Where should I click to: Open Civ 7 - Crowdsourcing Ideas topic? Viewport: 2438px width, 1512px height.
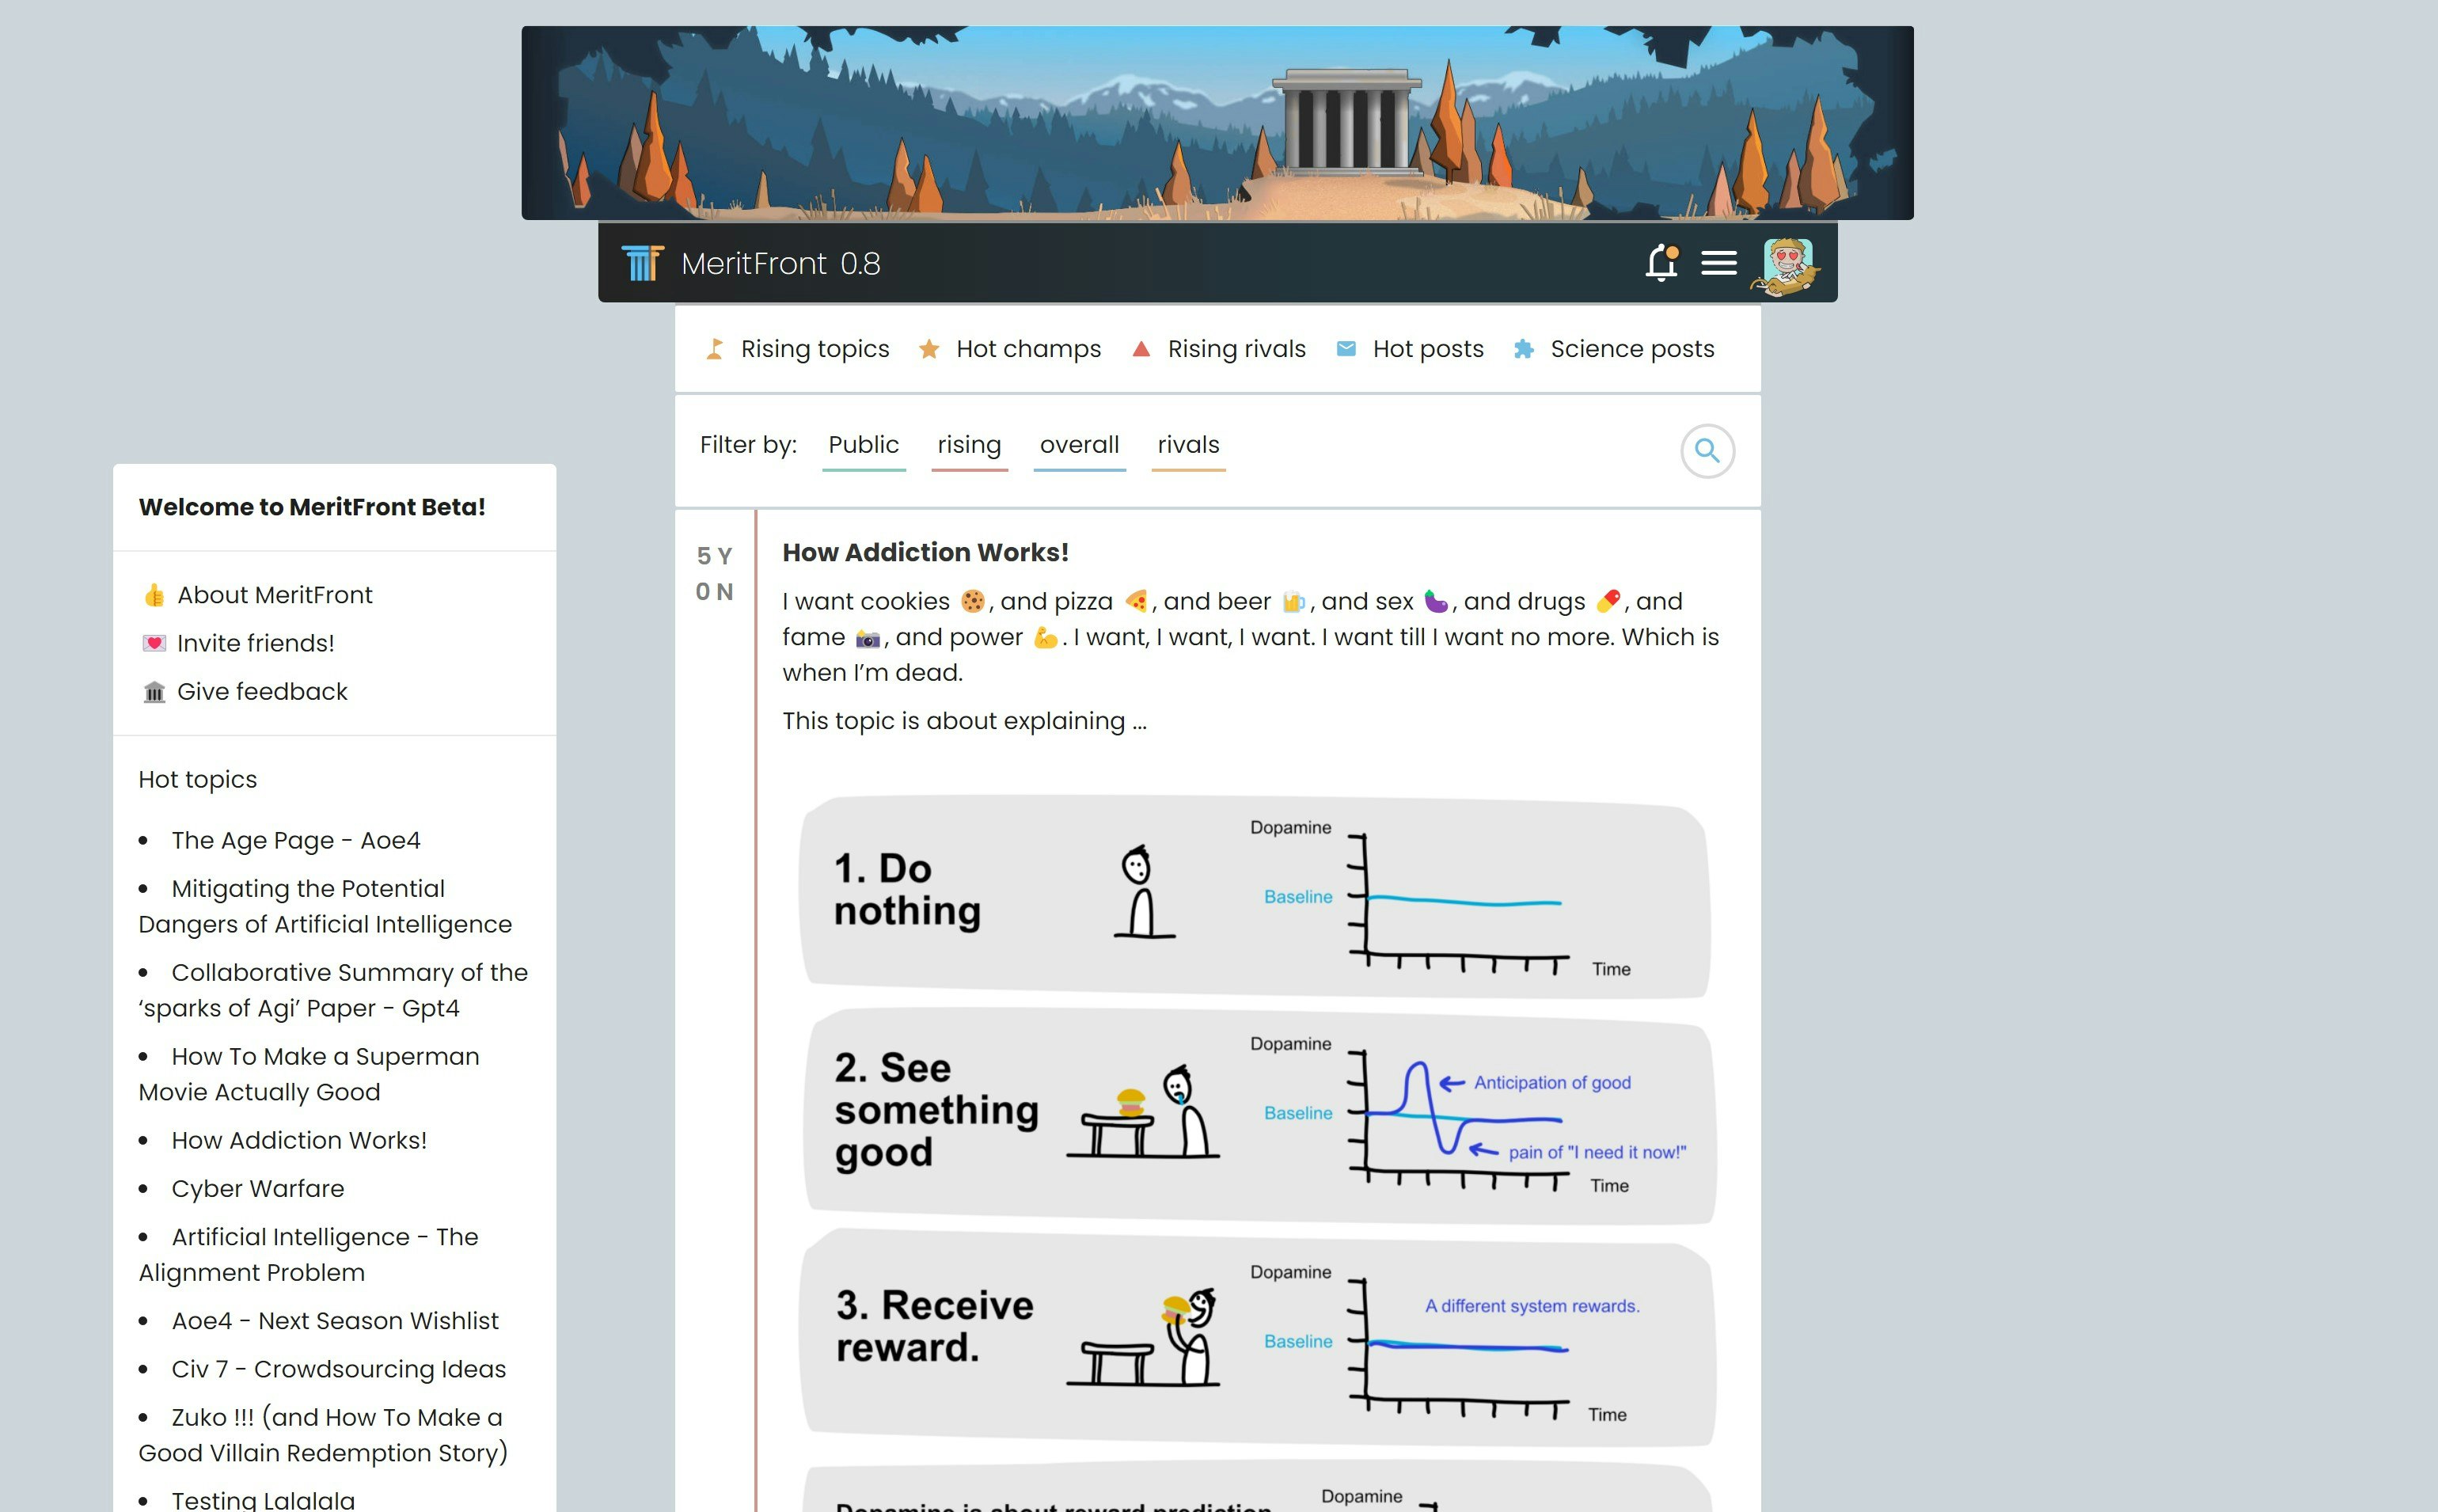coord(338,1369)
